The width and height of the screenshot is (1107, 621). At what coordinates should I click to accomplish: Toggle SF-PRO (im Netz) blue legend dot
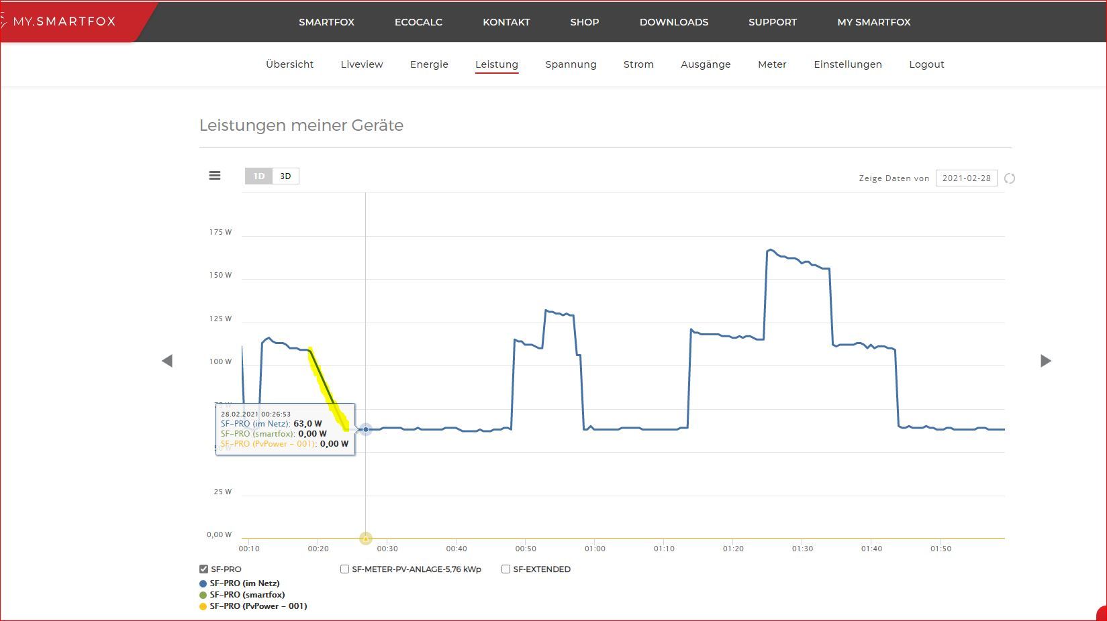coord(203,583)
